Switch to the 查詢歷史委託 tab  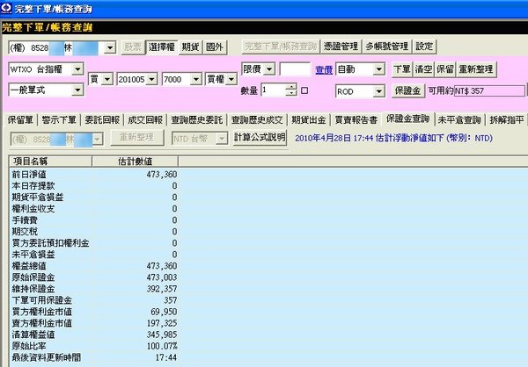(197, 120)
